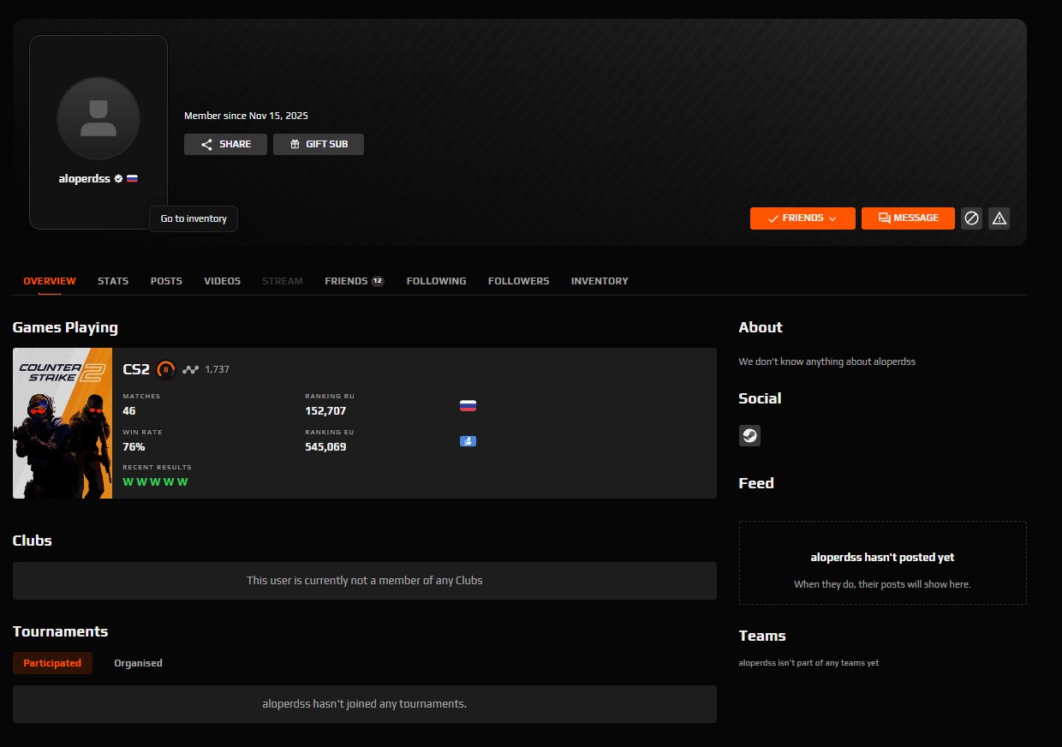Select the CS2 skill level 8 badge

tap(164, 369)
